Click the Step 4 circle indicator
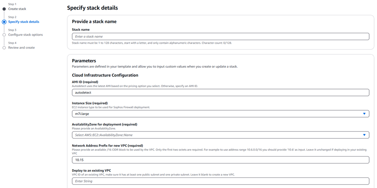 4,47
